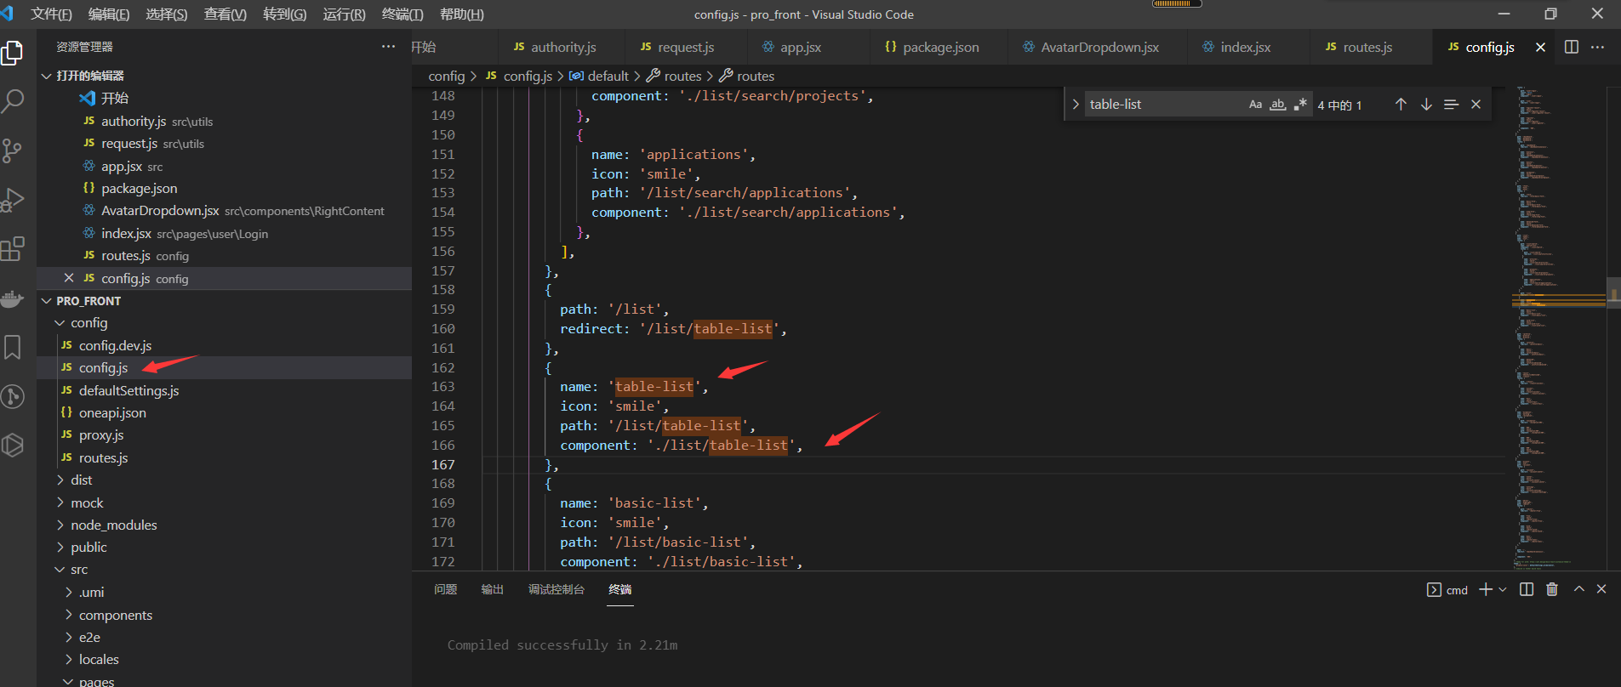Open editor more actions menu

coord(1597,47)
